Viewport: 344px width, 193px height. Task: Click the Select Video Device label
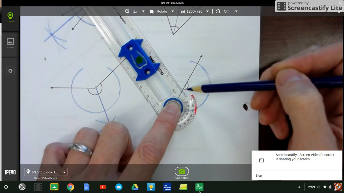46,178
